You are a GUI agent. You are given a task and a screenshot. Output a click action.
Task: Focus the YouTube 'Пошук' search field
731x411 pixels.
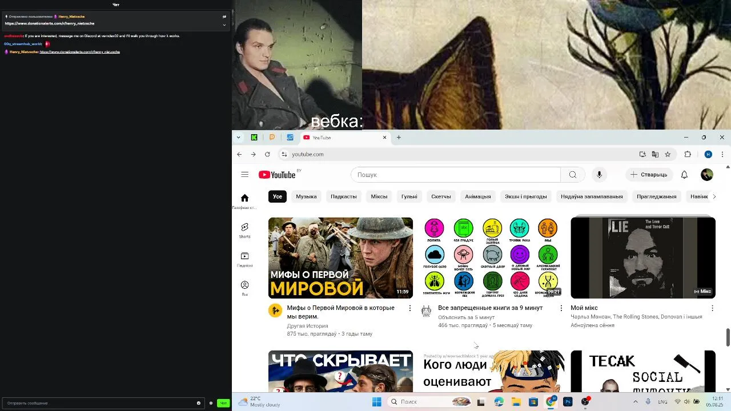(456, 175)
